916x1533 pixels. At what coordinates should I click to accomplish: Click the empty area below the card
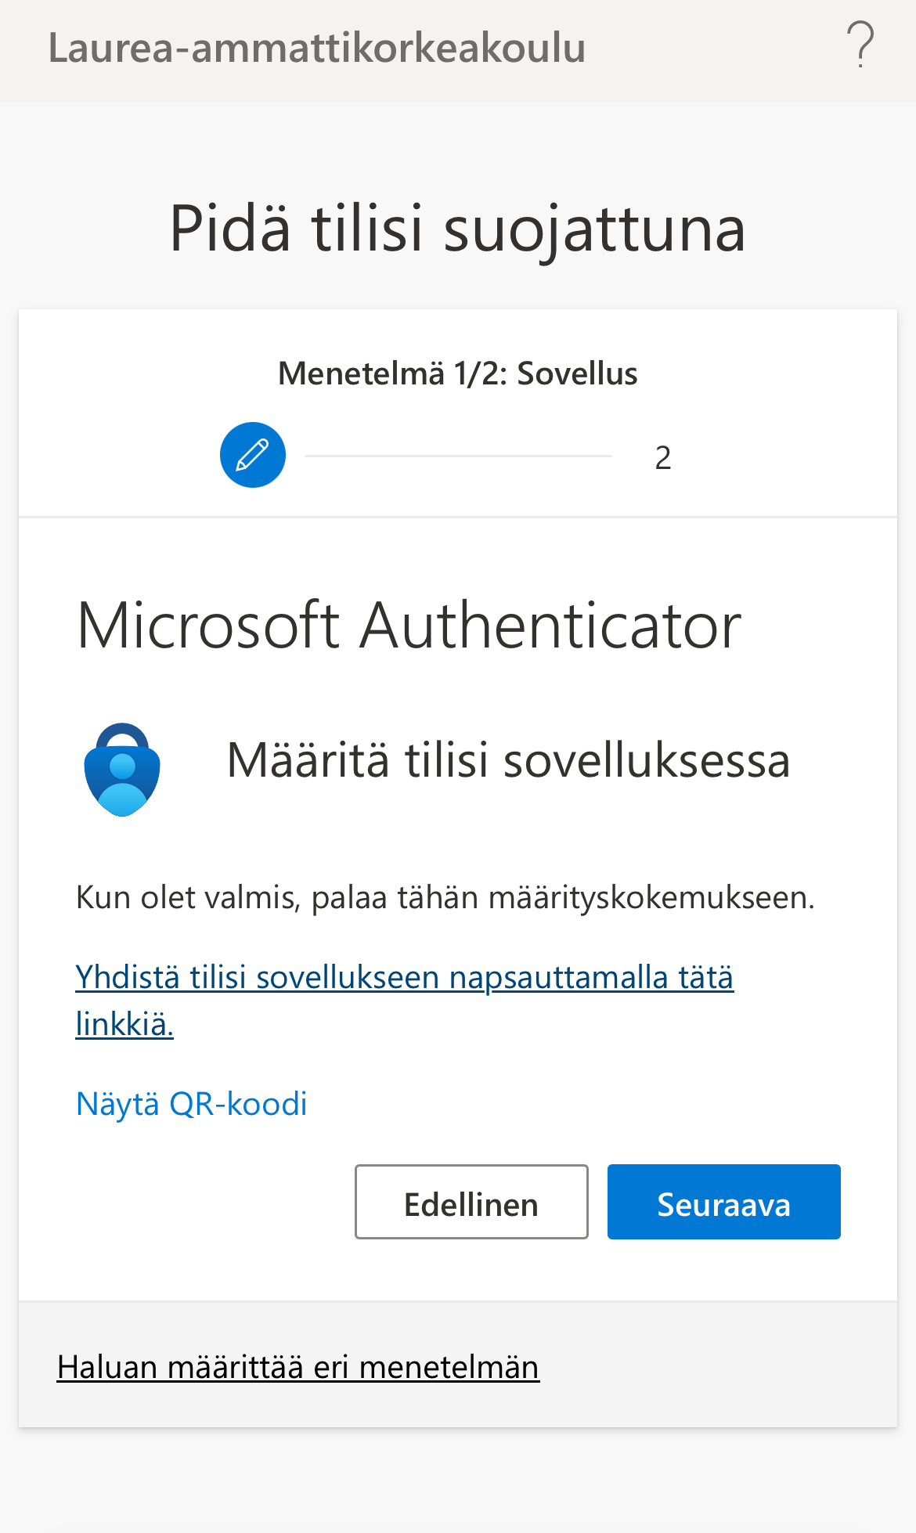click(458, 1480)
